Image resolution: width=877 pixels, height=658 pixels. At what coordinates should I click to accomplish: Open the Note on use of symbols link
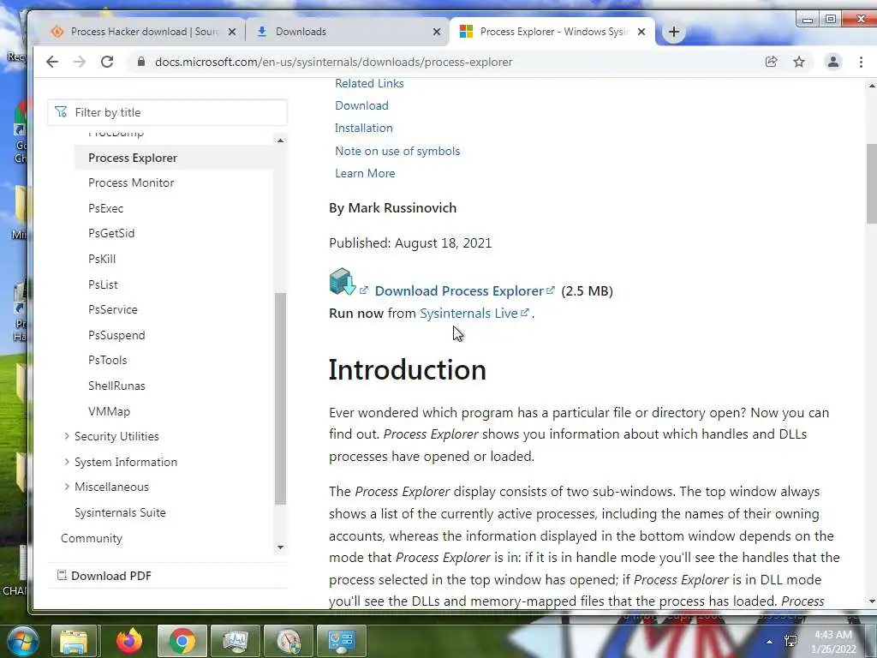(x=397, y=151)
